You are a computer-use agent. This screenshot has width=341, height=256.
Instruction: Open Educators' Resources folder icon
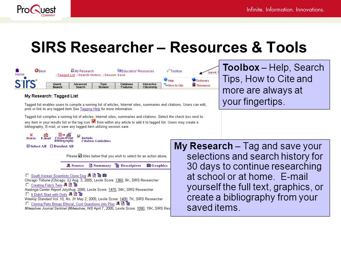119,70
